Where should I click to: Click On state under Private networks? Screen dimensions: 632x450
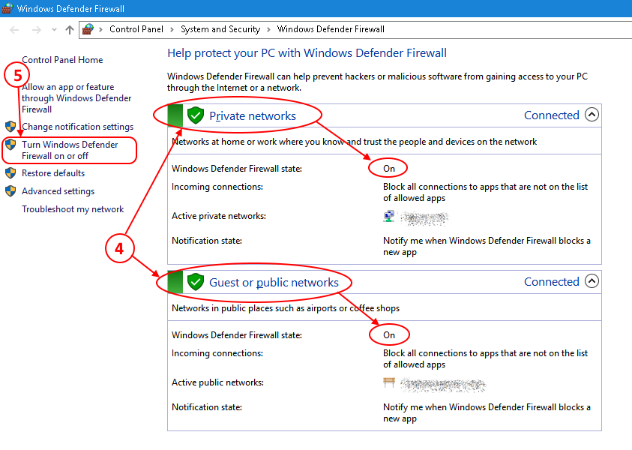click(389, 169)
